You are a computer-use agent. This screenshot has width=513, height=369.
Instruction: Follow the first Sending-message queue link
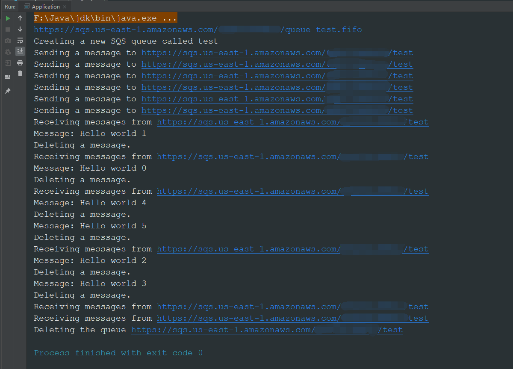(x=277, y=52)
